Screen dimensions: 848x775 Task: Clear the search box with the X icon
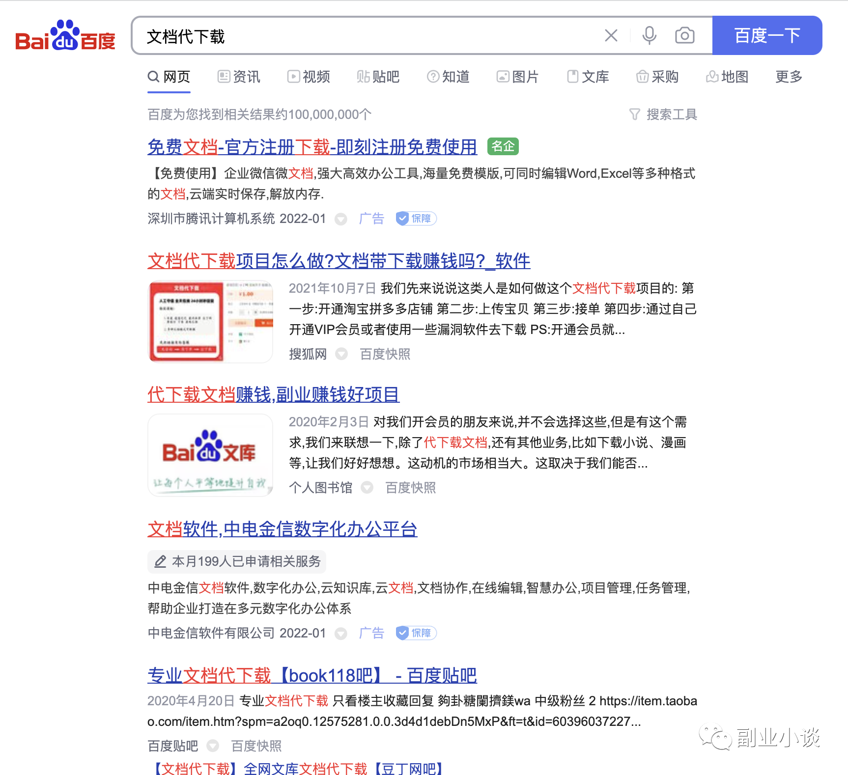[x=611, y=35]
